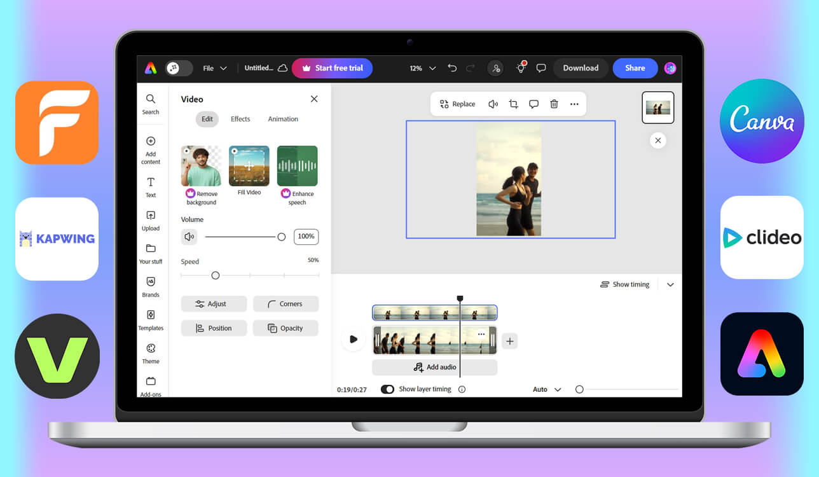The image size is (819, 477).
Task: Open the timeline clip's three-dot menu
Action: 481,334
